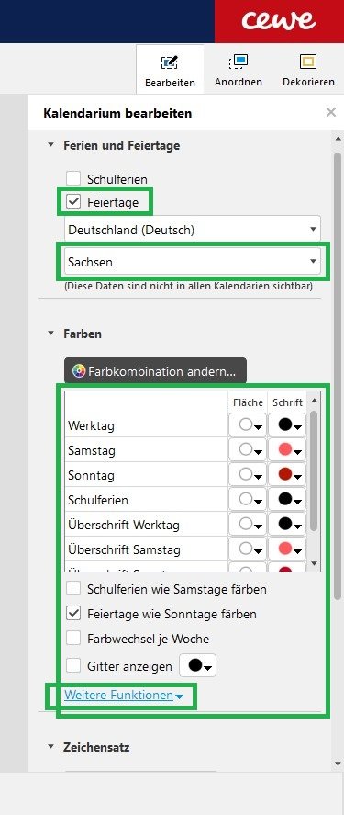Screen dimensions: 344x815
Task: Open Sonntag Schrift color swatch
Action: coord(288,474)
